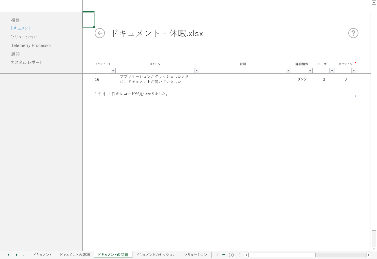377x259 pixels.
Task: Click ドキュメント - 休暇.xlsx heading
Action: 157,34
